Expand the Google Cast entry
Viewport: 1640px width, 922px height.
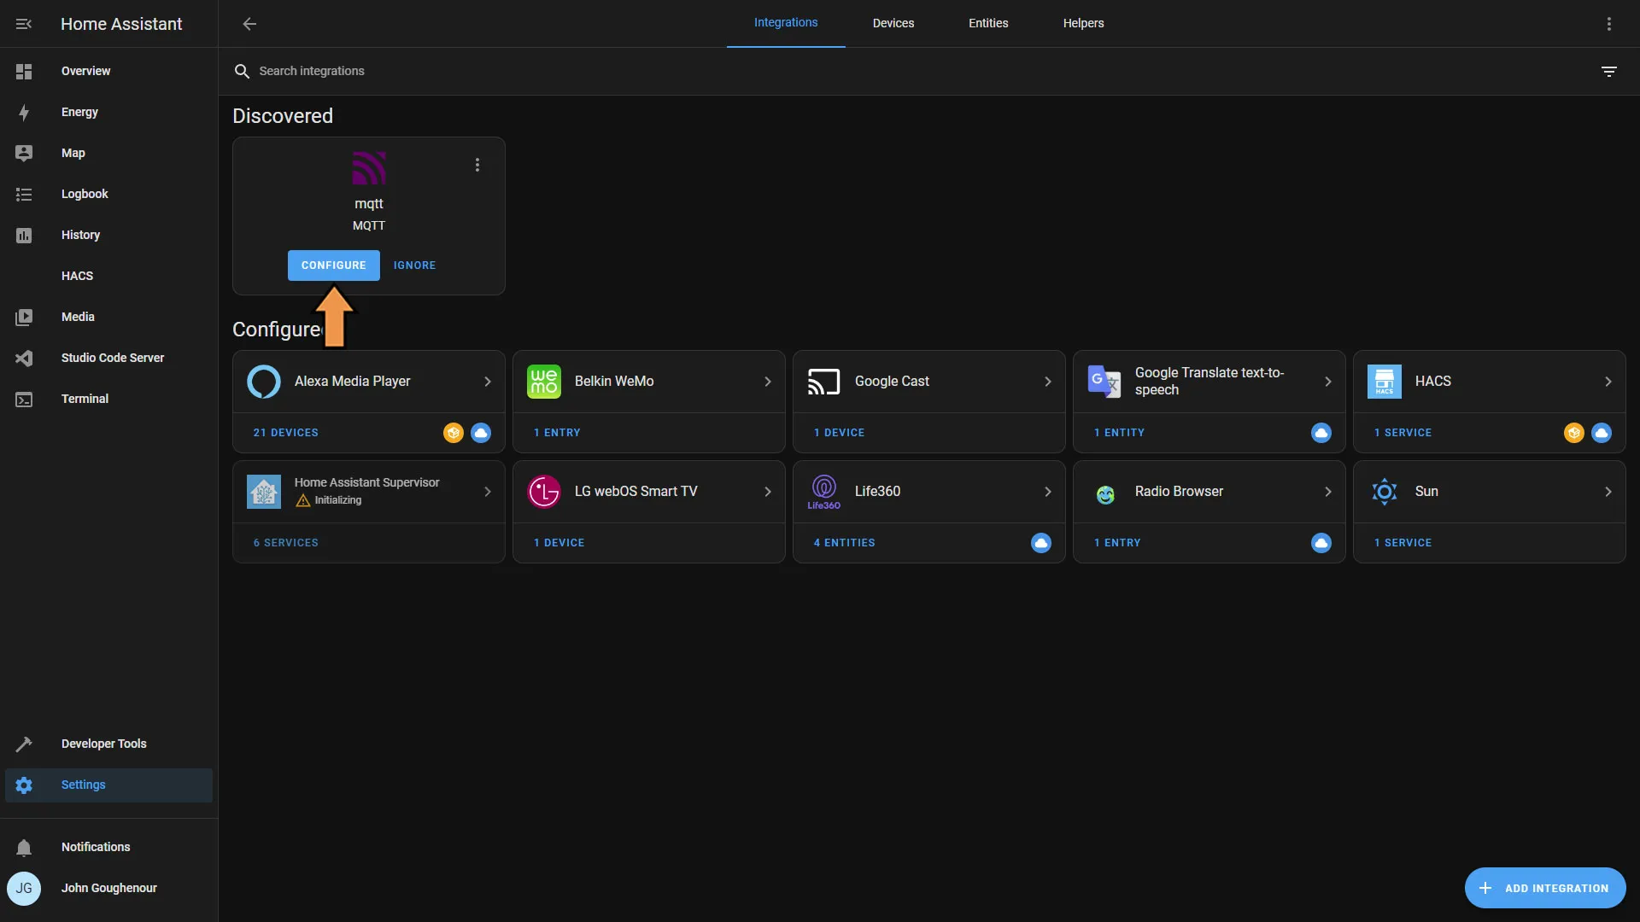(x=1046, y=381)
